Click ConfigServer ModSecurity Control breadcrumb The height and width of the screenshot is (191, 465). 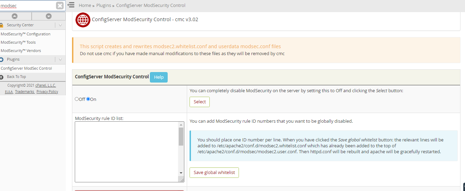(x=151, y=5)
